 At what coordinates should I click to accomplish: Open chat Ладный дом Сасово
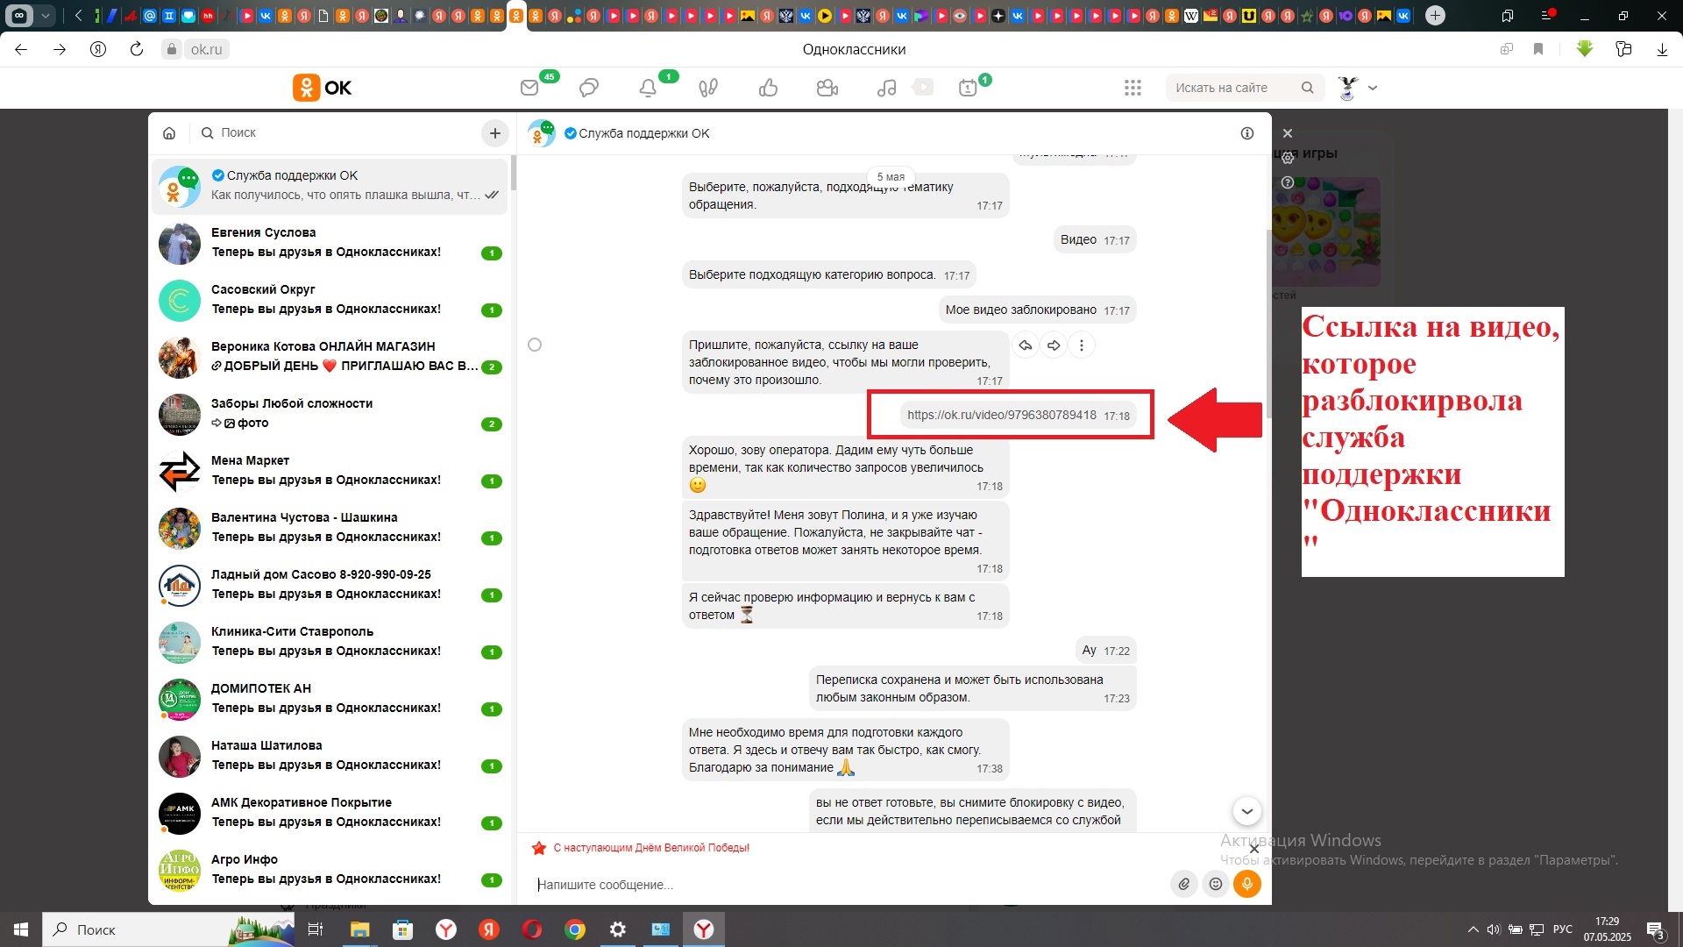pyautogui.click(x=330, y=585)
